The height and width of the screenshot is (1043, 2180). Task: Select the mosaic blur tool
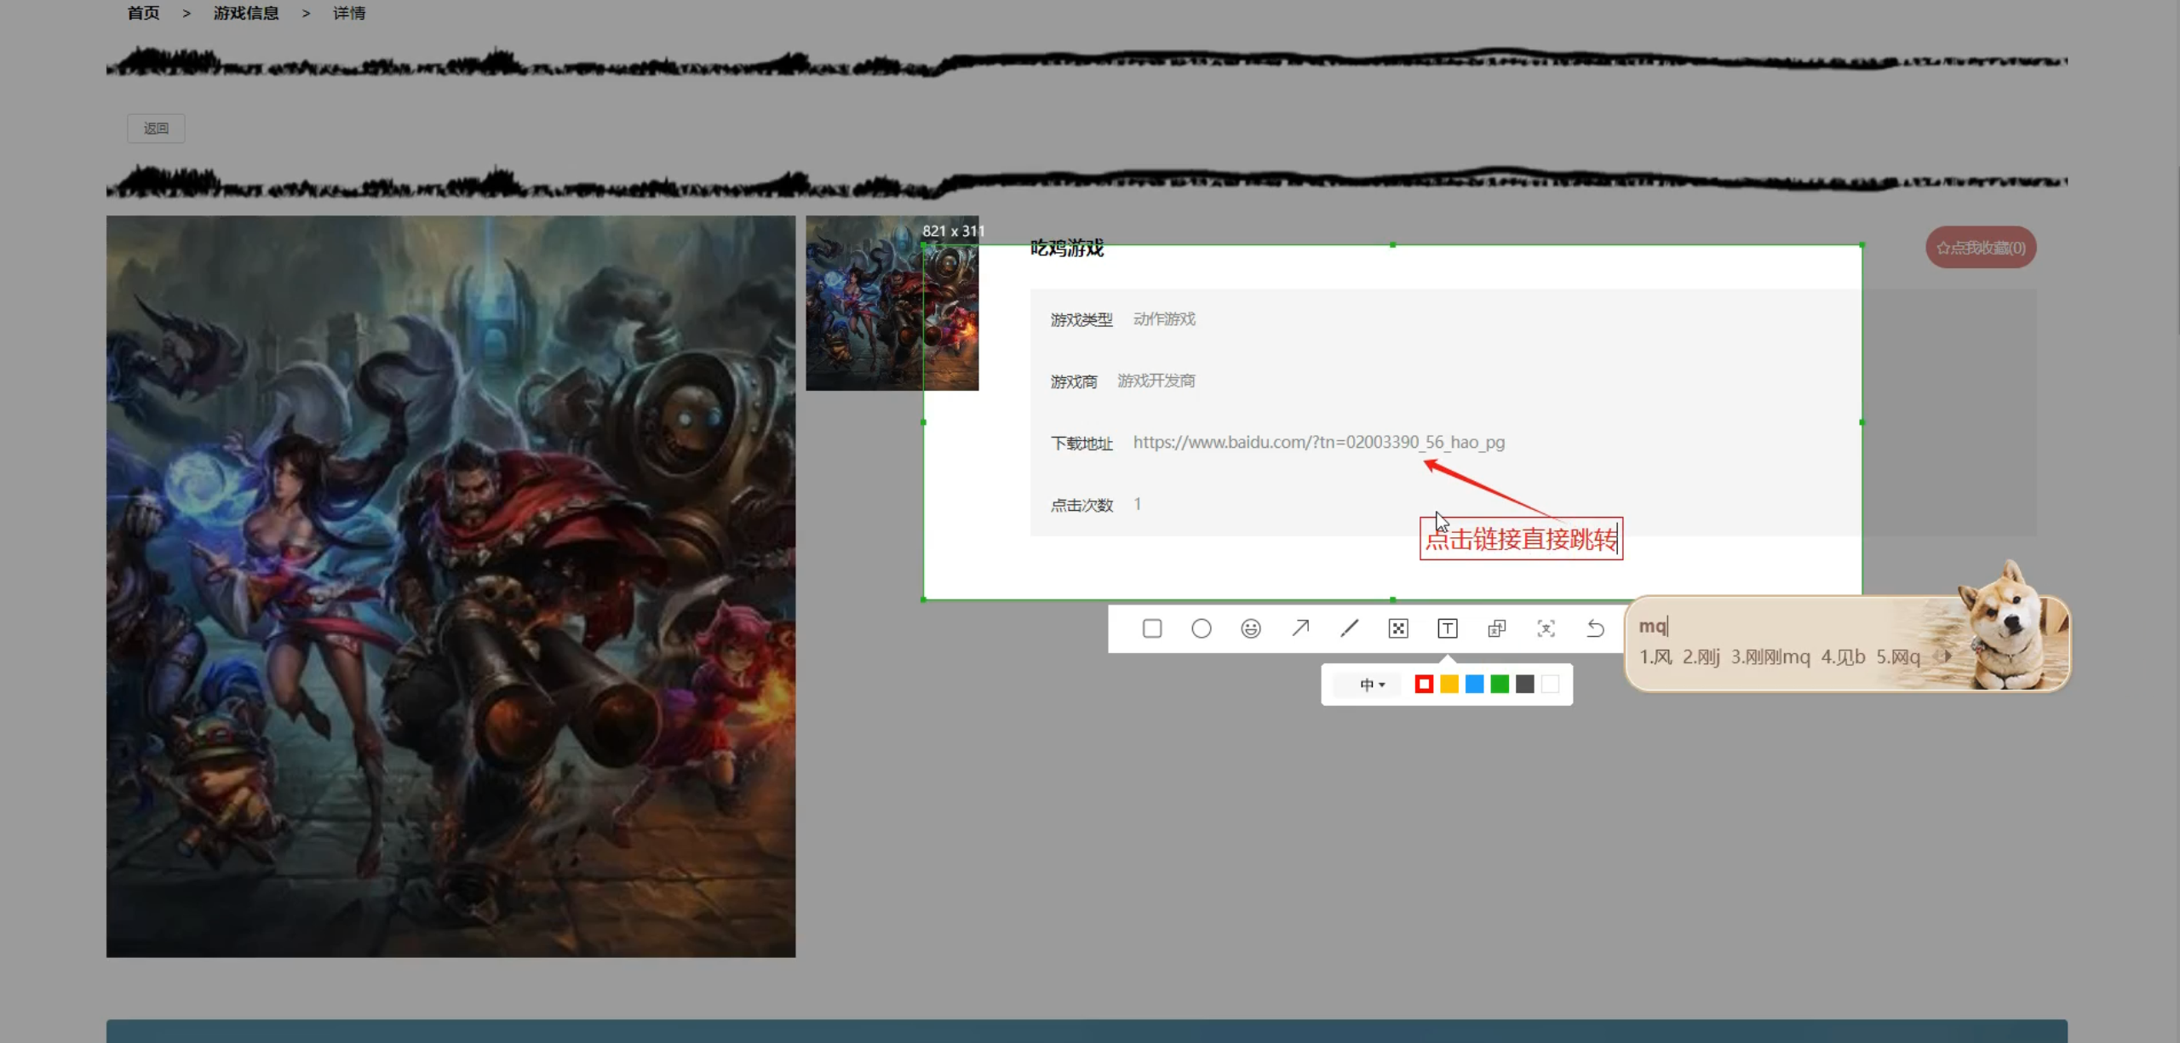[x=1397, y=628]
